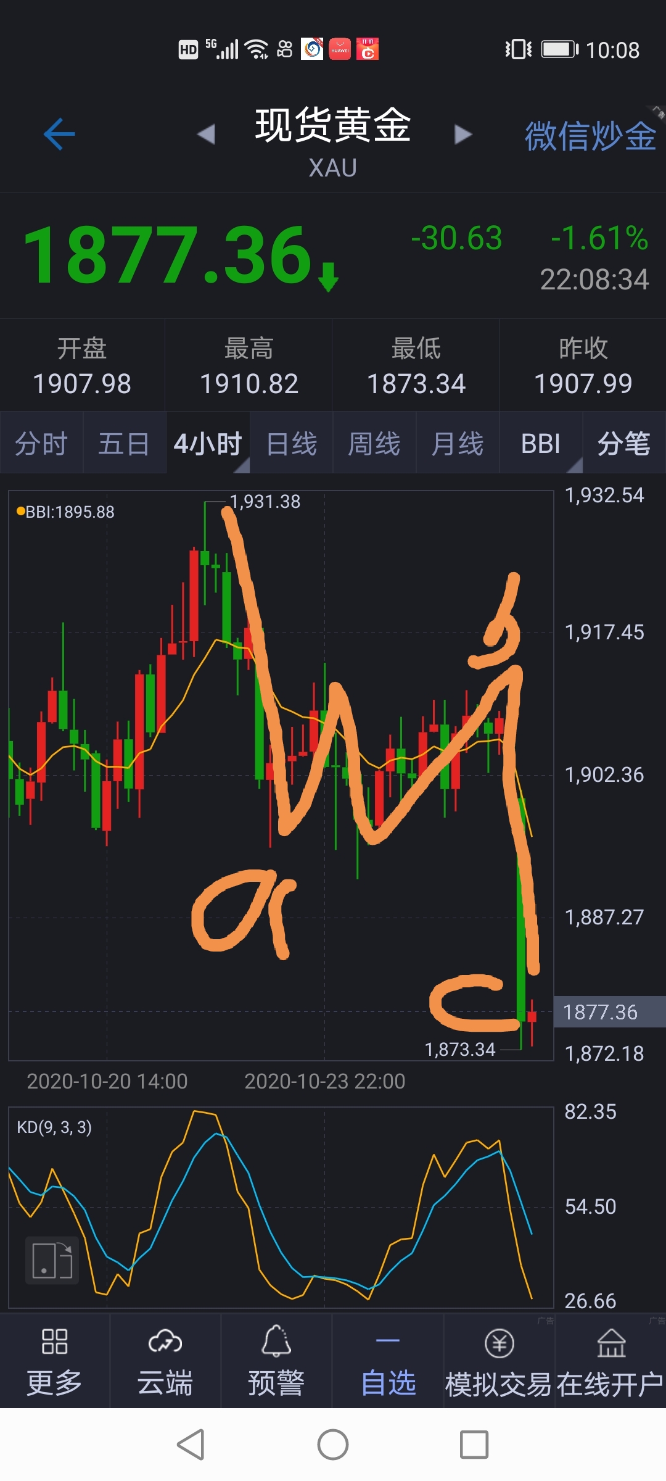Expand the BBI indicator dropdown
666x1481 pixels.
[x=541, y=443]
